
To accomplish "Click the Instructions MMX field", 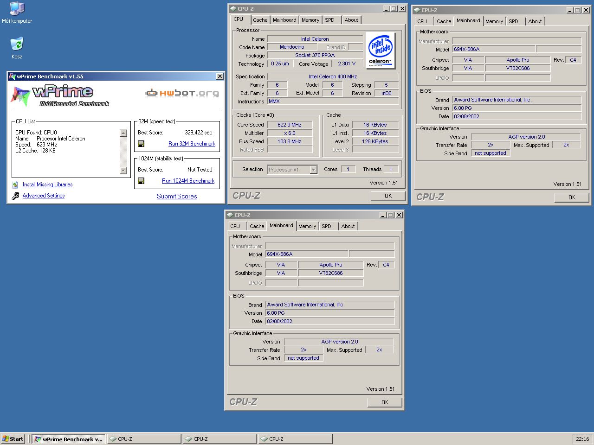I will (x=333, y=102).
